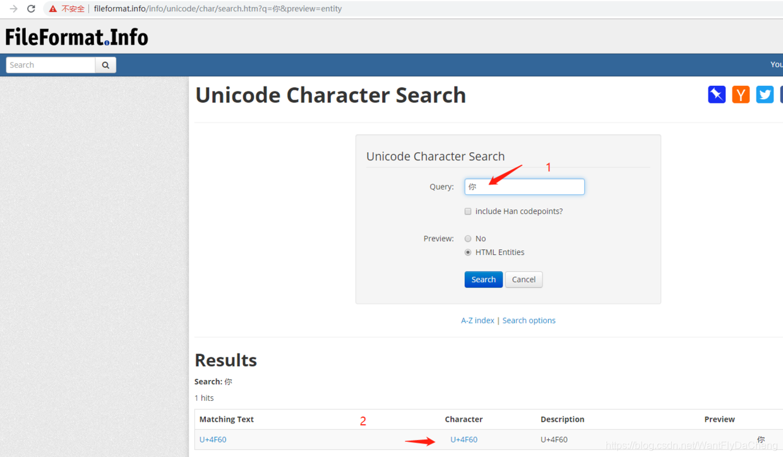This screenshot has width=783, height=457.
Task: Reload the page with refresh icon
Action: coord(31,9)
